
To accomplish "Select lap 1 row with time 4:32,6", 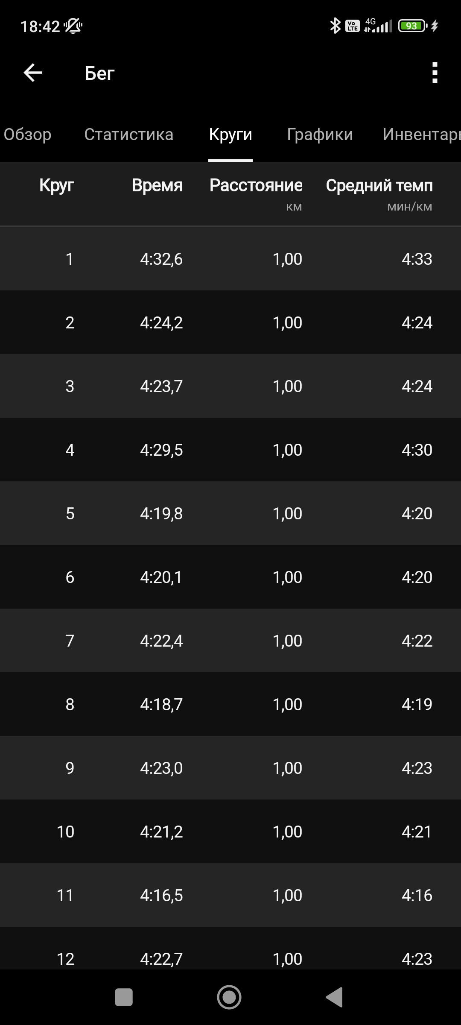I will tap(230, 259).
